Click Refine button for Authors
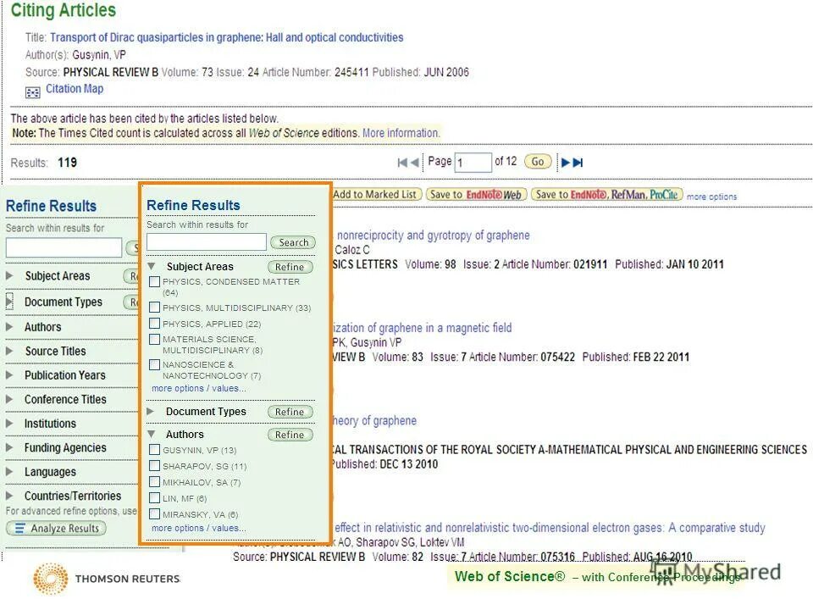This screenshot has width=813, height=610. click(290, 435)
